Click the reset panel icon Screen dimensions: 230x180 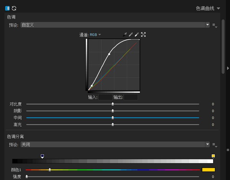(14, 8)
